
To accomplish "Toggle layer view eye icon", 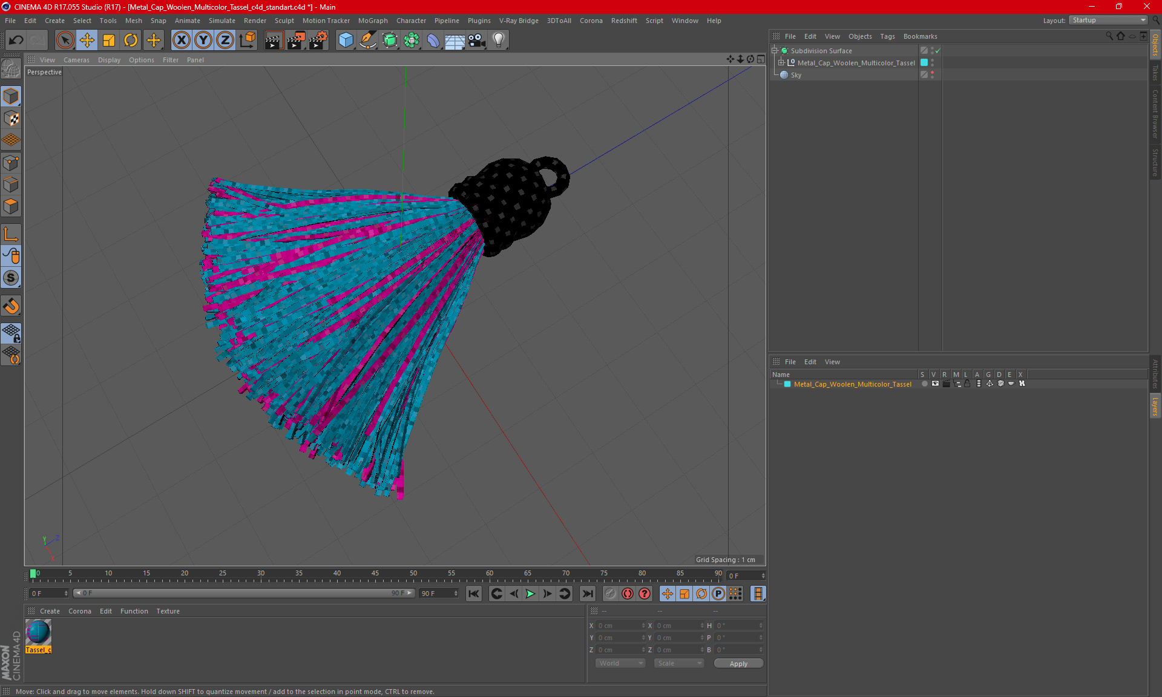I will click(935, 384).
